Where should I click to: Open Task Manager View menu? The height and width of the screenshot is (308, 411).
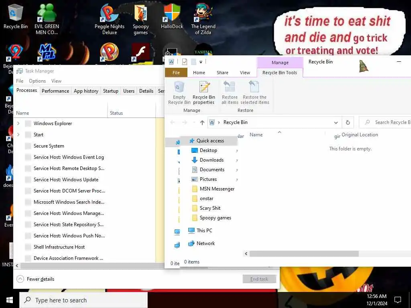(x=56, y=81)
